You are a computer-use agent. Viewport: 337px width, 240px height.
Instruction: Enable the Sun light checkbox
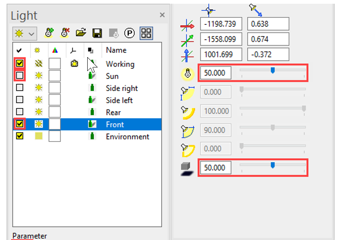point(19,76)
